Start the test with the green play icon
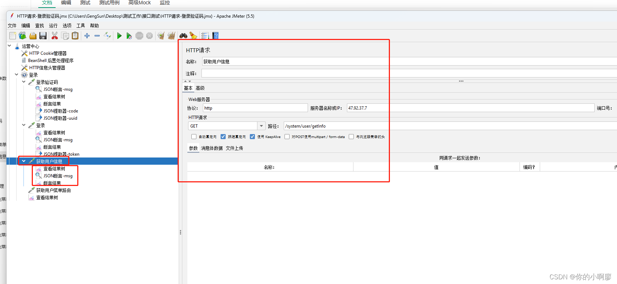 (x=119, y=36)
